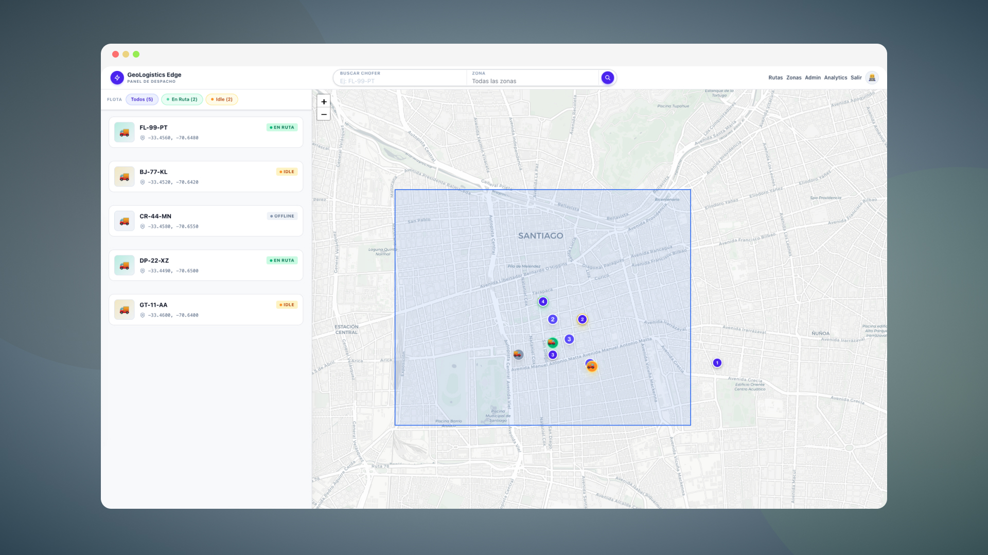Viewport: 988px width, 555px height.
Task: Select the FL-99-PT vehicle name
Action: 153,127
